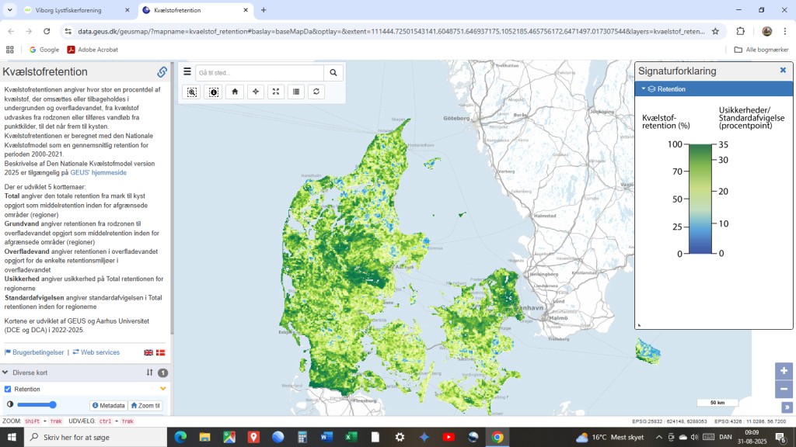This screenshot has height=447, width=796.
Task: Adjust the Retention layer opacity slider
Action: click(x=37, y=405)
